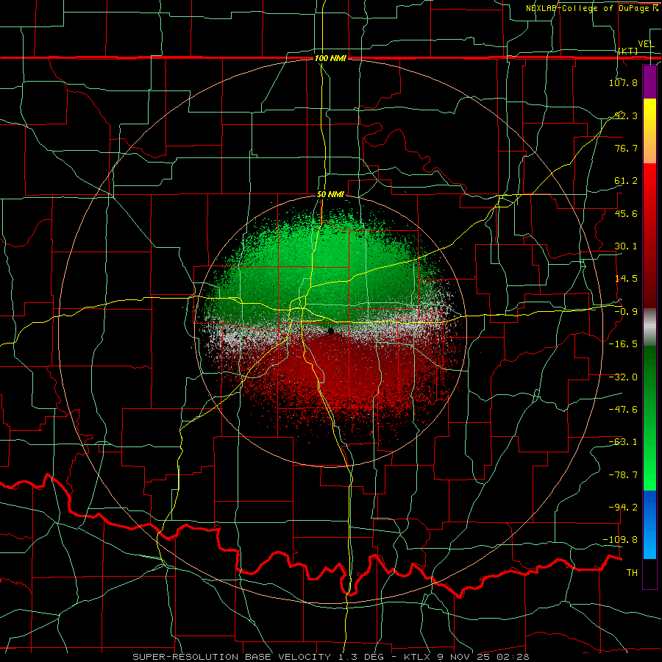
Task: Click the NEXLAB-College of DuPage credit text
Action: (x=588, y=8)
